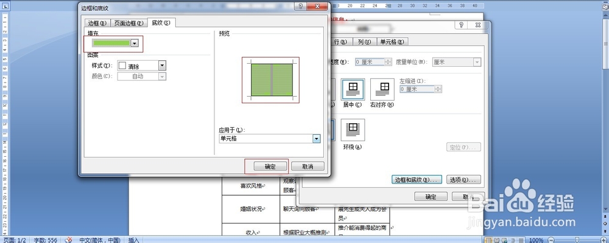Open the 单元格 tab in table properties dialog
609x243 pixels.
(392, 42)
